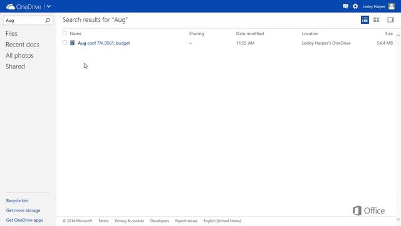Open Recent docs in sidebar
This screenshot has height=226, width=401.
(x=23, y=45)
